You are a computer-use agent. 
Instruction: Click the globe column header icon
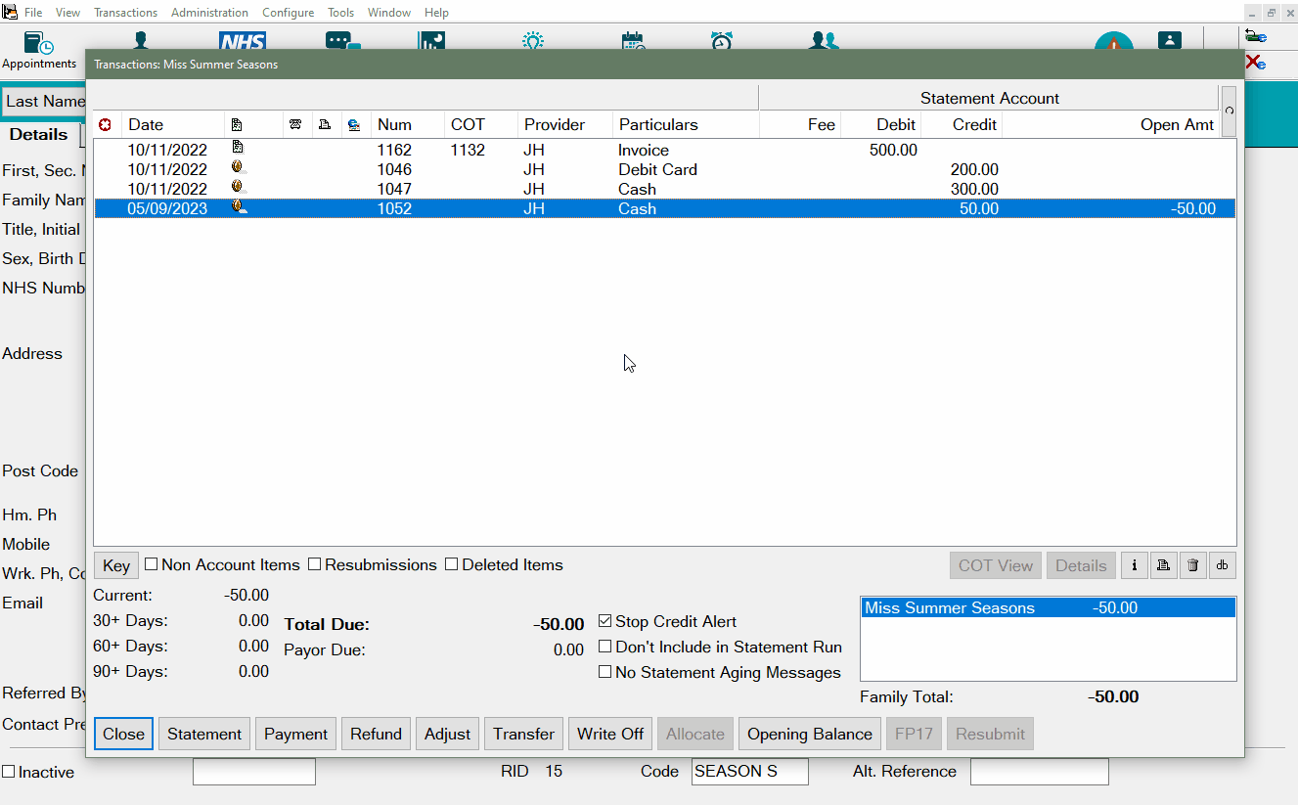pyautogui.click(x=354, y=124)
